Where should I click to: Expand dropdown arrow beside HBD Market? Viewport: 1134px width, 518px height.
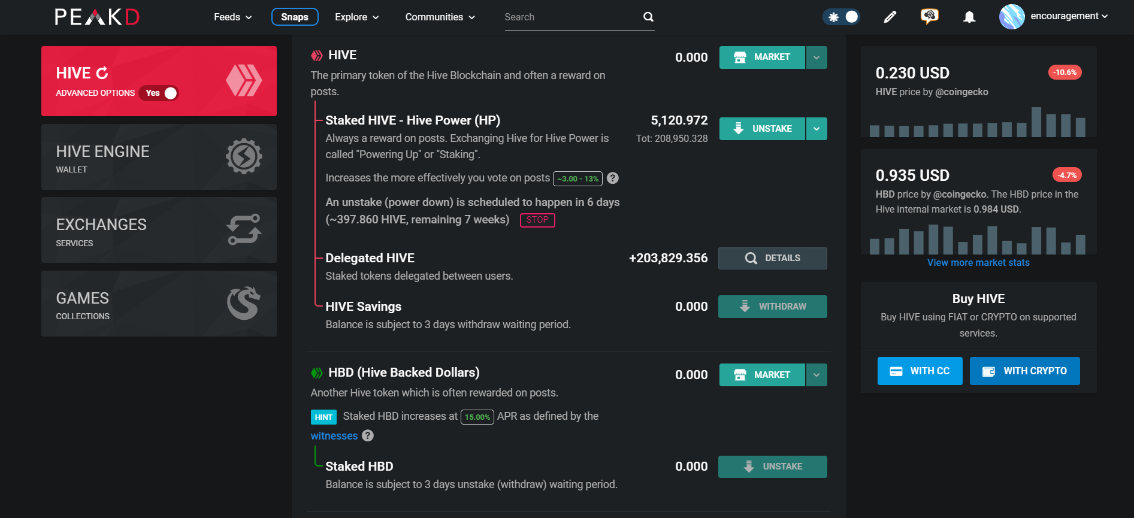click(x=817, y=375)
